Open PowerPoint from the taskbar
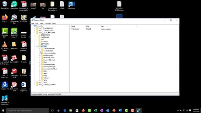Image resolution: width=201 pixels, height=113 pixels. click(x=114, y=110)
